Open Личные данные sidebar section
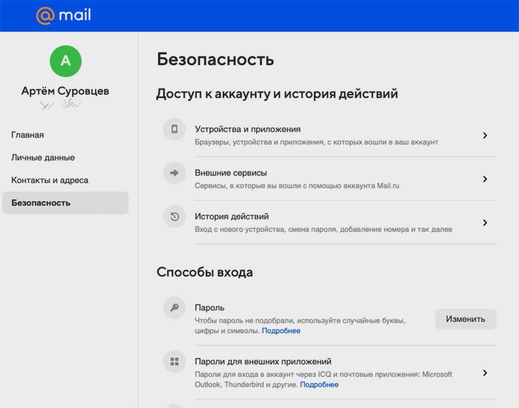 click(x=43, y=157)
